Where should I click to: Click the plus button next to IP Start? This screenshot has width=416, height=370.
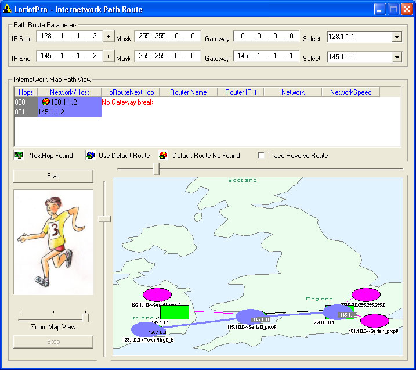pyautogui.click(x=108, y=37)
